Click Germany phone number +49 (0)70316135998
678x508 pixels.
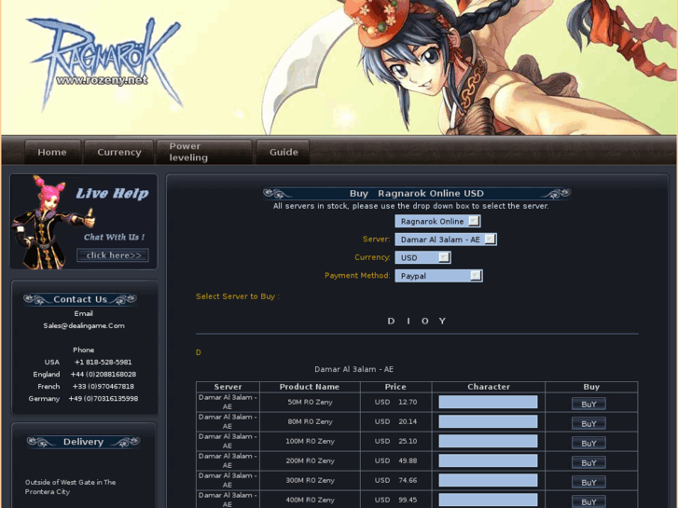103,398
